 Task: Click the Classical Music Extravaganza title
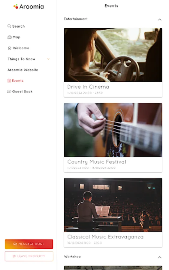(x=105, y=237)
